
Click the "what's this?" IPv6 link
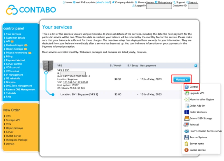[x=103, y=2]
